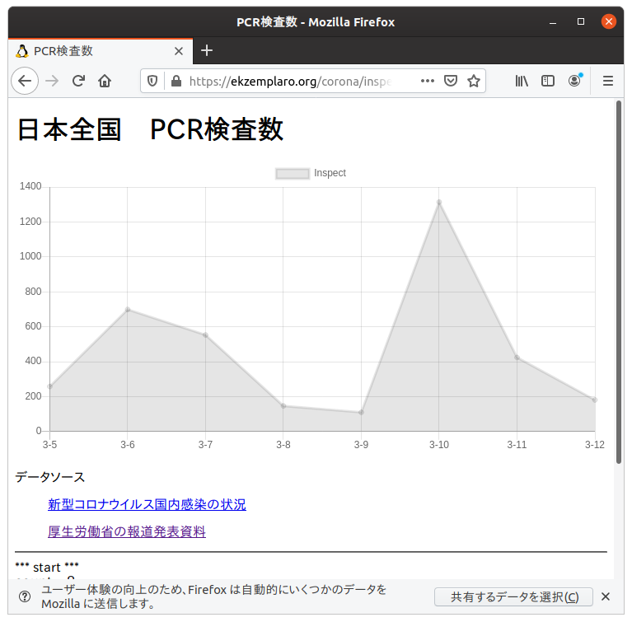Bookmark this page with star
The width and height of the screenshot is (632, 622).
tap(474, 81)
